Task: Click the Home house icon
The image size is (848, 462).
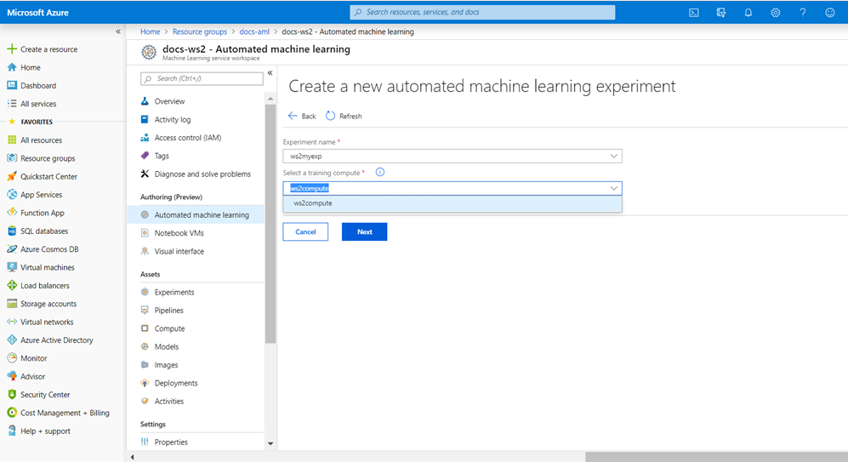Action: coord(12,67)
